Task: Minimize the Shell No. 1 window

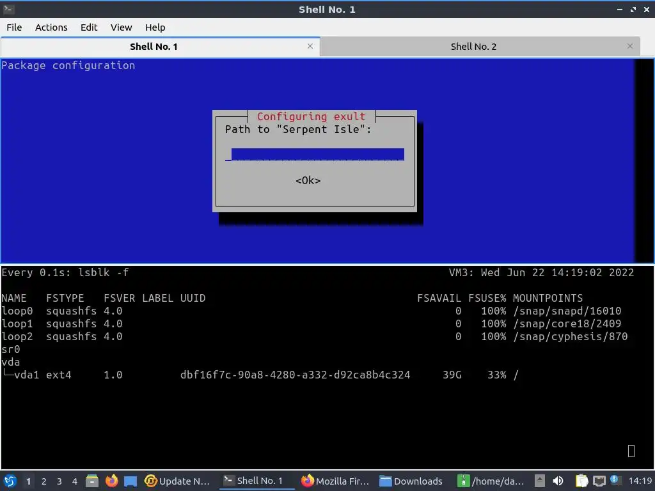Action: click(x=619, y=9)
